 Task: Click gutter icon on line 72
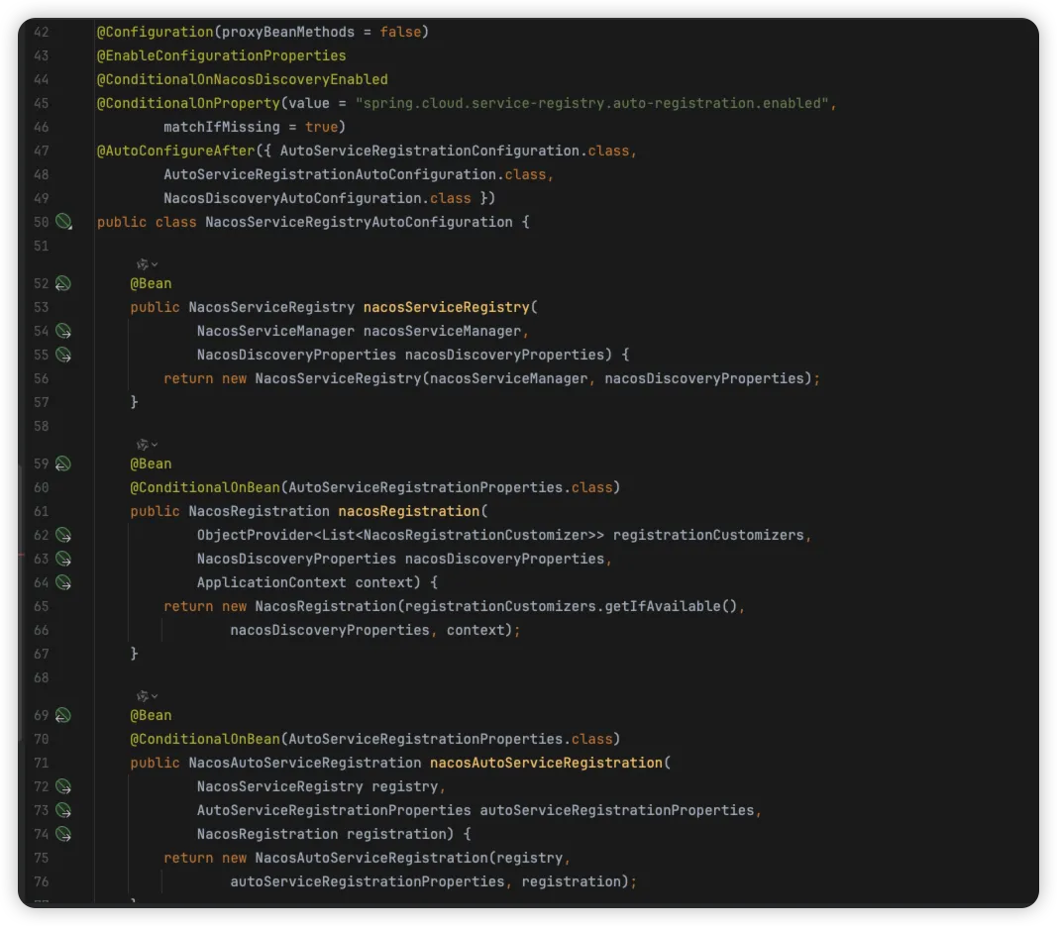point(63,786)
